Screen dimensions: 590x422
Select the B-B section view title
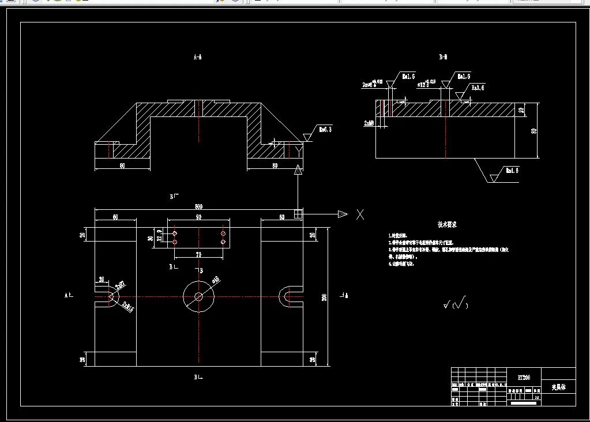444,57
